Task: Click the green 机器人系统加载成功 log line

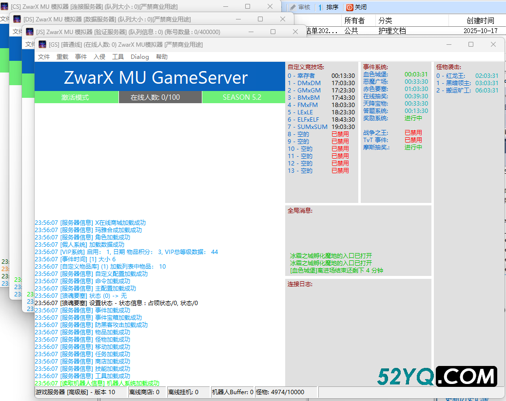Action: 97,383
